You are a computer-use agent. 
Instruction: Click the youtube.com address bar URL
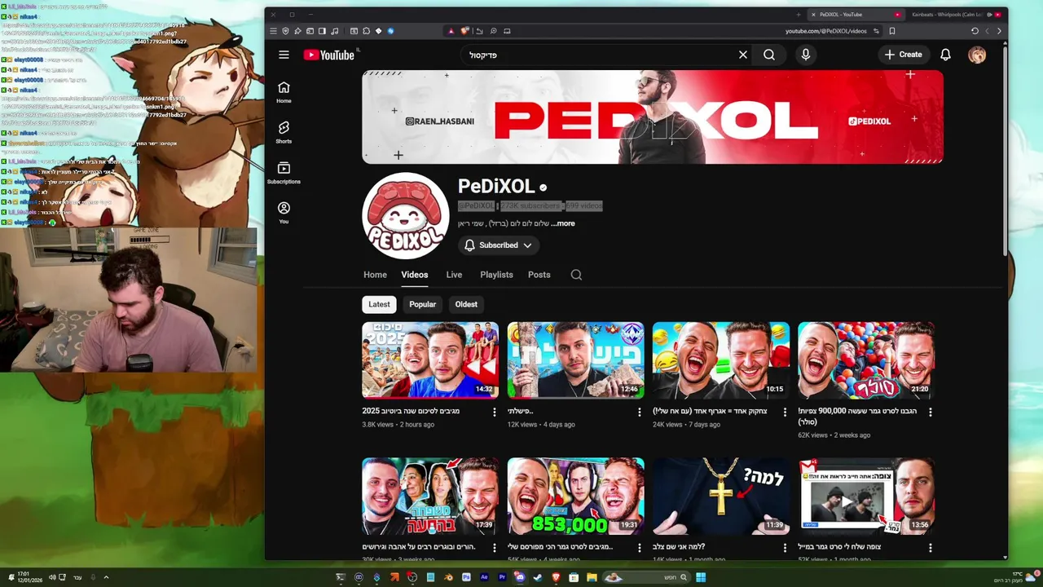[825, 31]
